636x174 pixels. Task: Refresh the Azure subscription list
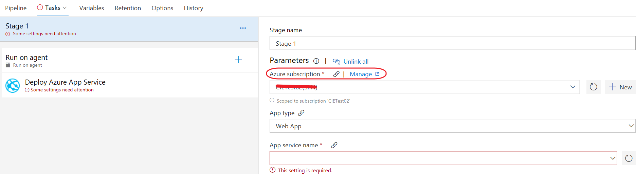(593, 87)
